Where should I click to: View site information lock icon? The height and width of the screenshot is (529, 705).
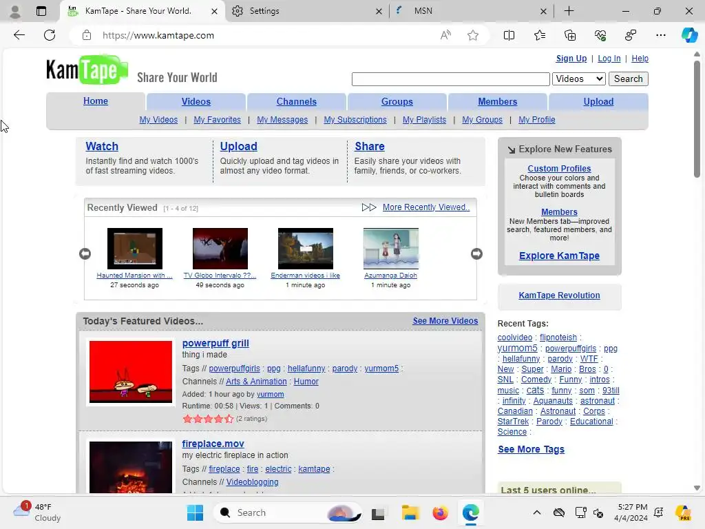(87, 35)
